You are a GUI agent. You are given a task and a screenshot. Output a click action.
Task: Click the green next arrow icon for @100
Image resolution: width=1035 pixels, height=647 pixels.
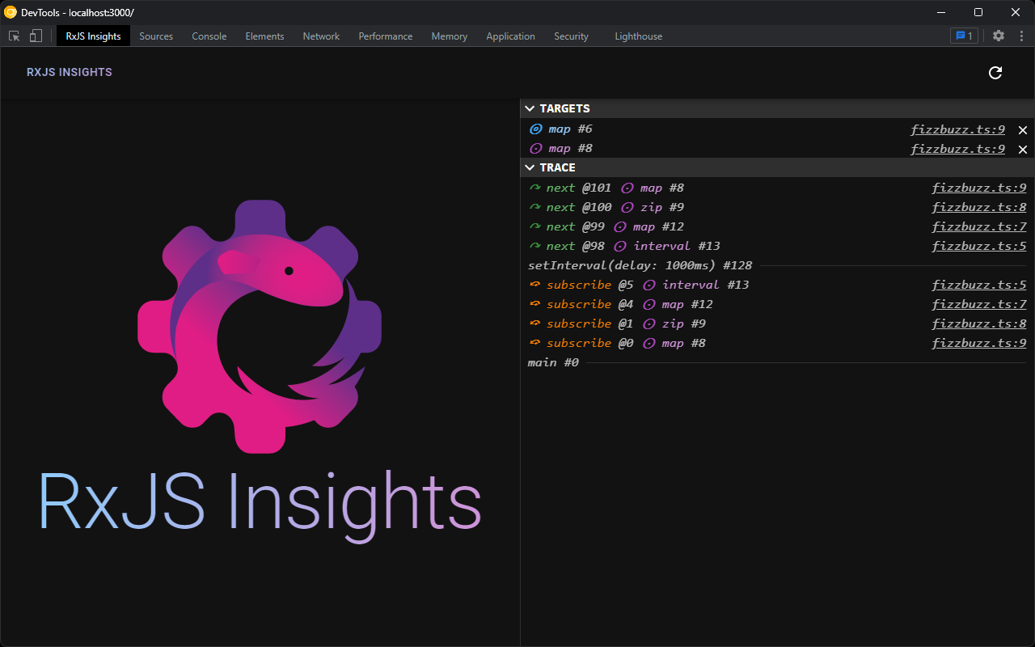click(534, 207)
